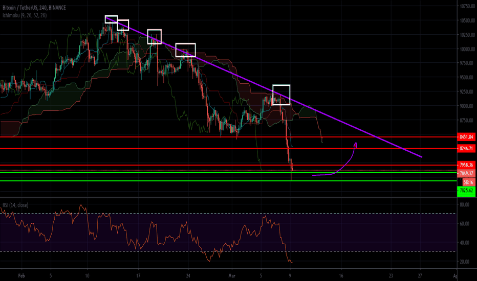
Task: Click 10750.00 on the price axis
Action: tap(467, 6)
